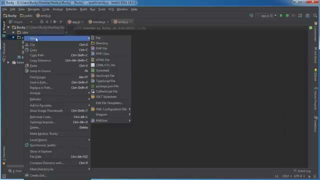Open the Refactor menu in menu bar
The image size is (320, 180).
[71, 9]
